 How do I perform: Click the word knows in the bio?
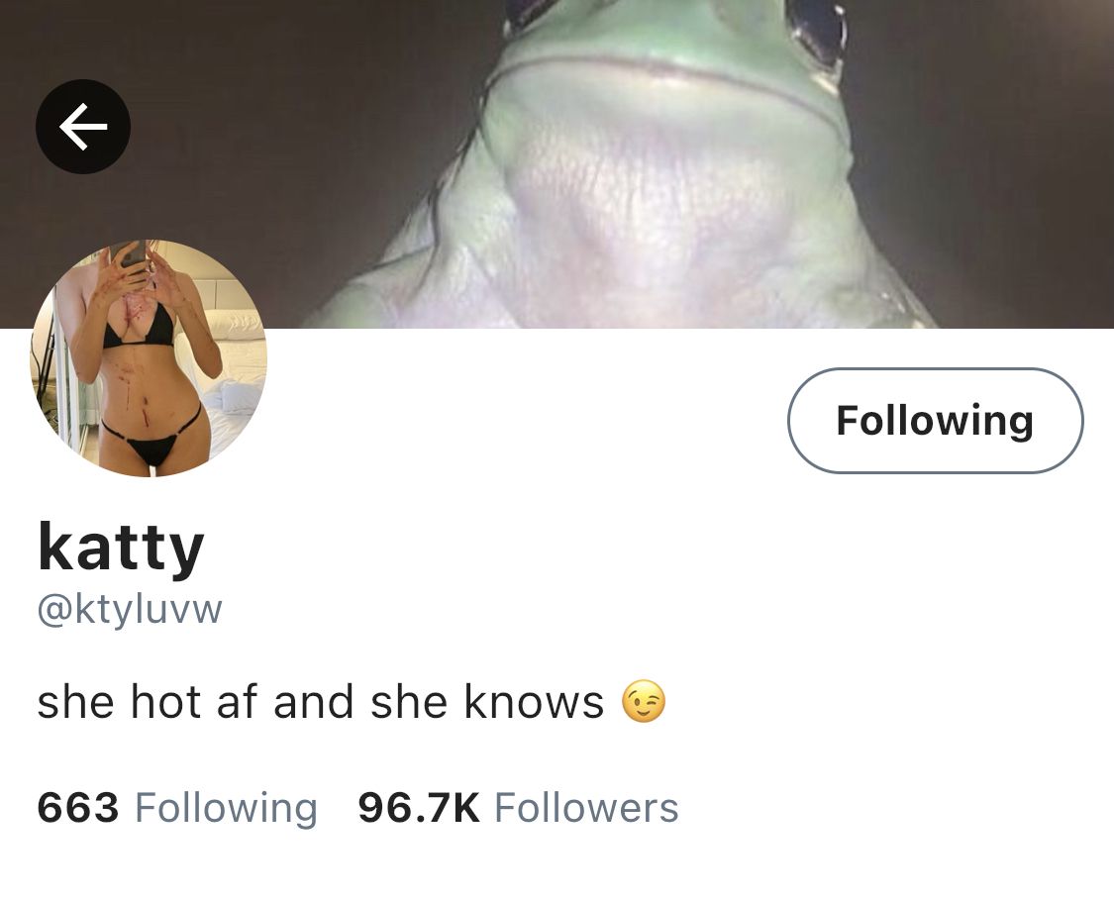click(x=535, y=702)
